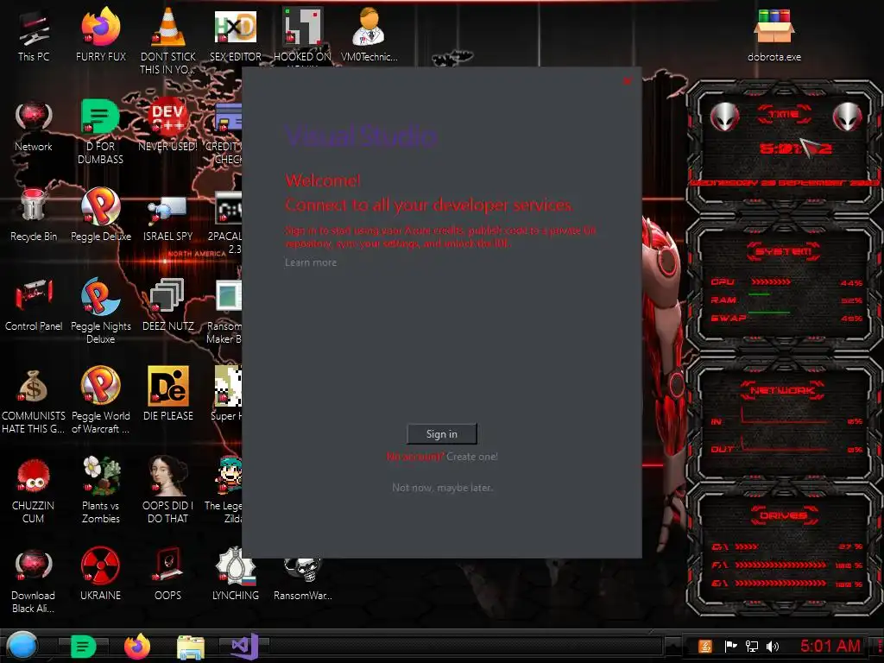Open the This PC desktop icon
The image size is (884, 663).
pyautogui.click(x=34, y=35)
